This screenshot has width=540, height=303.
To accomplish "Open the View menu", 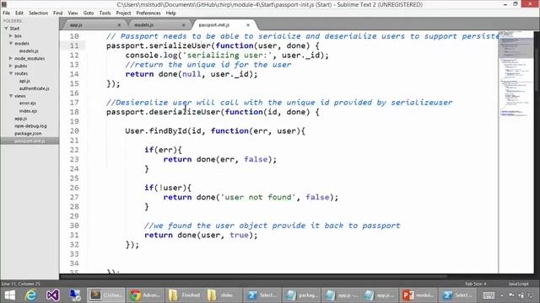I will (x=73, y=13).
